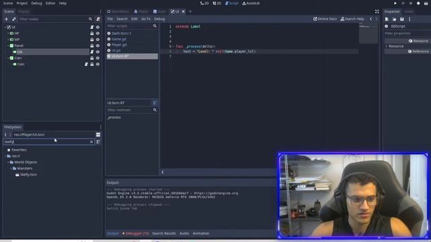The height and width of the screenshot is (242, 431).
Task: Collapse the Panel node
Action: pos(8,46)
